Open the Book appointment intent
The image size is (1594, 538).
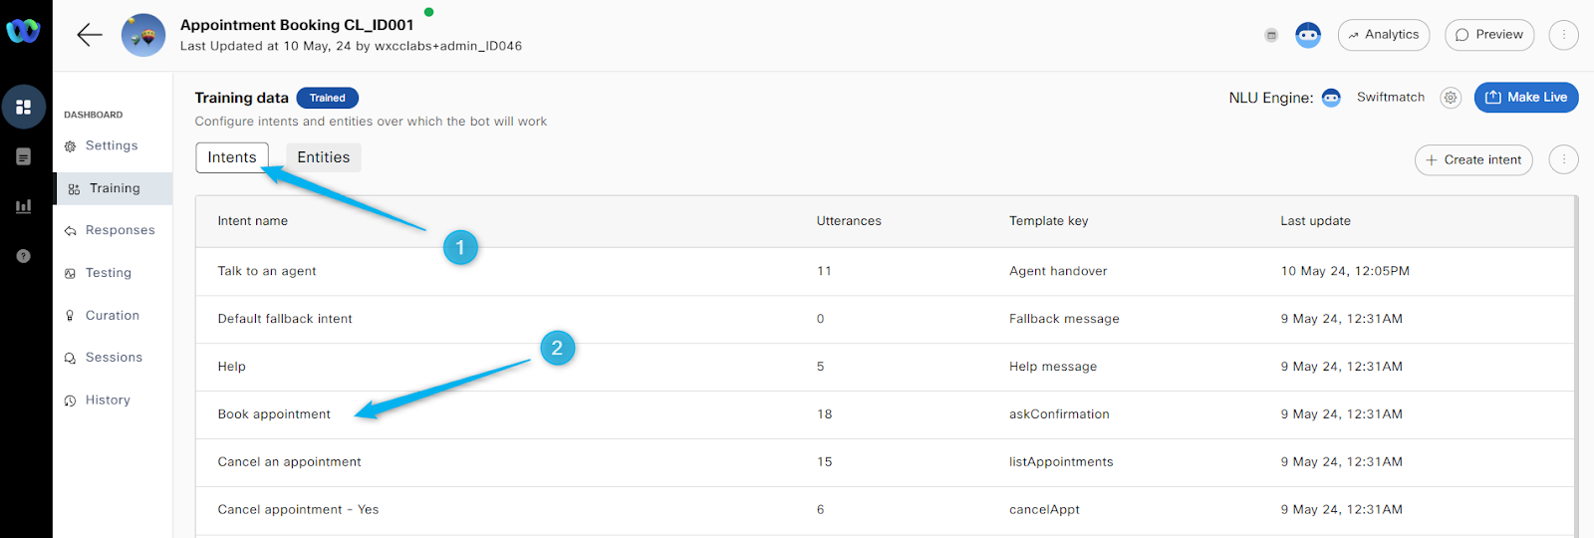(x=274, y=414)
